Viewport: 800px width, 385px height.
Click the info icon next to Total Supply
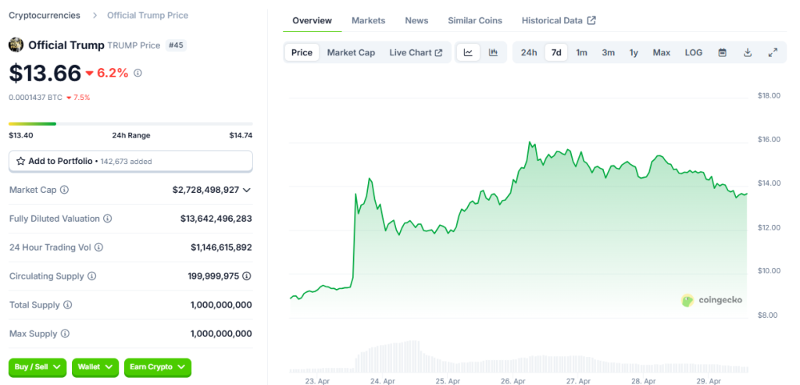pyautogui.click(x=68, y=305)
